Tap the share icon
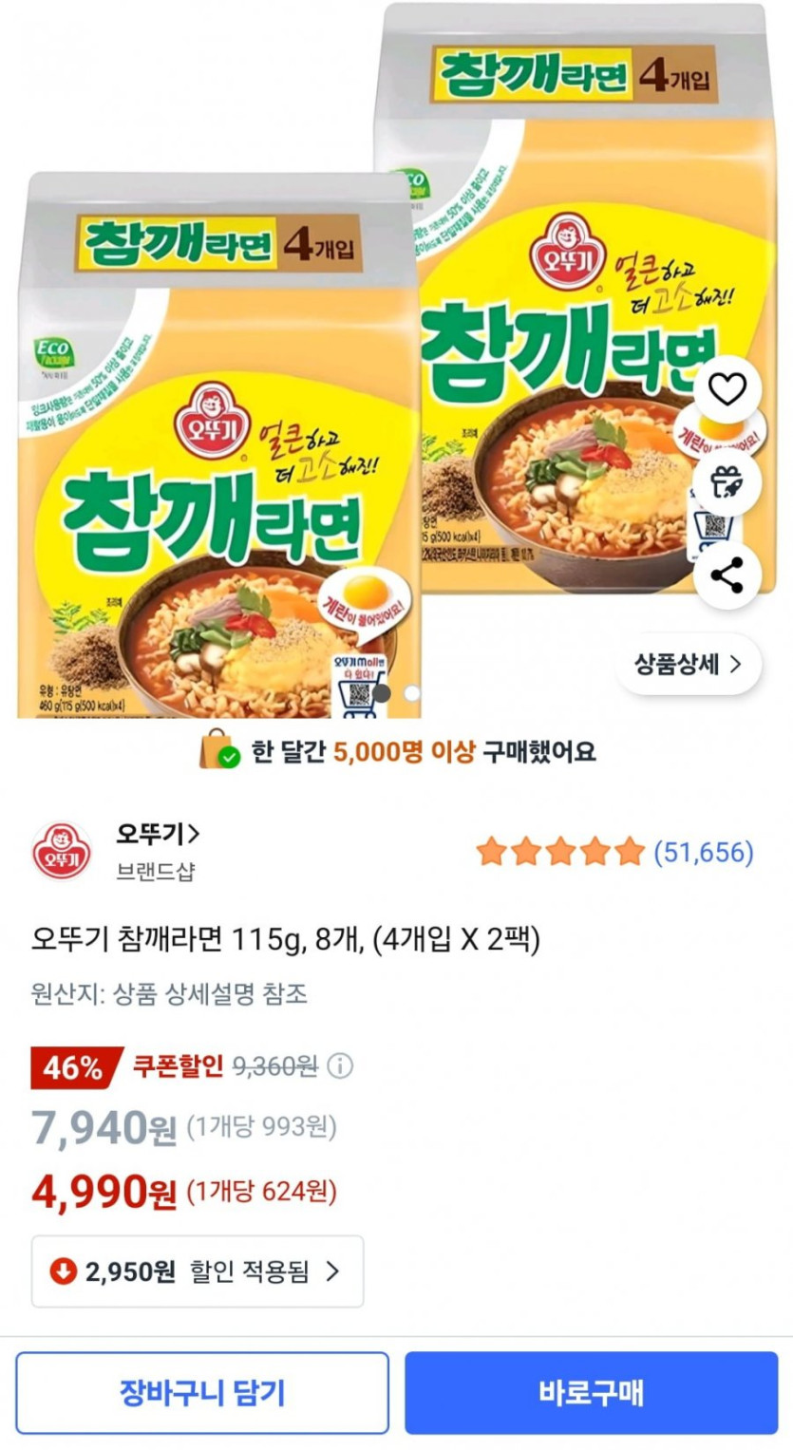Image resolution: width=793 pixels, height=1450 pixels. [x=727, y=576]
